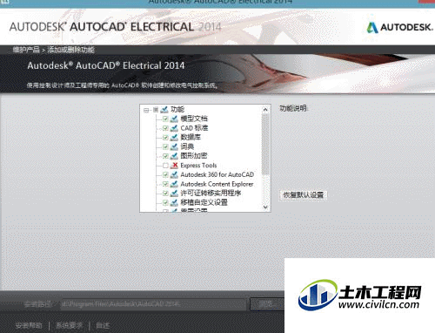Screen dimensions: 435x333
Task: Click the install icon beside 模型文档
Action: (x=174, y=119)
